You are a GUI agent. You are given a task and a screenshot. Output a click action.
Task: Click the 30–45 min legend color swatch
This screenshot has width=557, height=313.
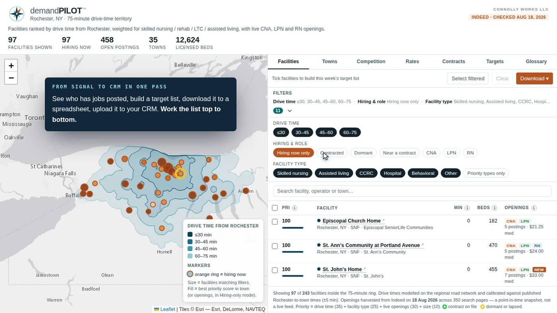(190, 242)
